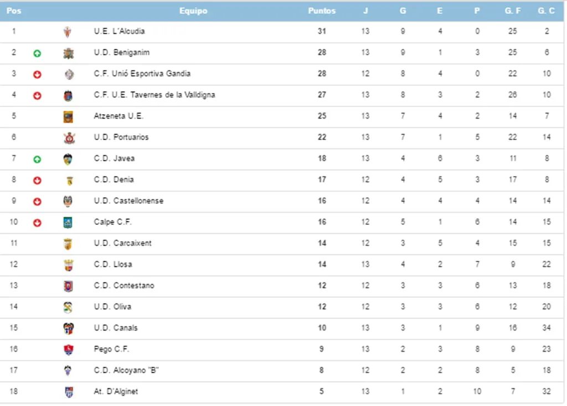Click green up arrow beside U.D. Beniganim
567x406 pixels.
pyautogui.click(x=37, y=53)
